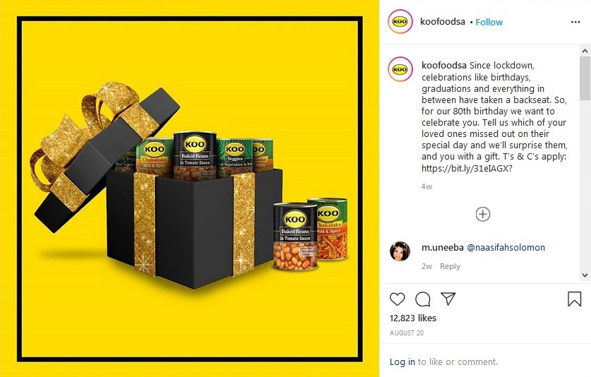The width and height of the screenshot is (591, 377).
Task: Open the koofoodsa profile picture in the header
Action: coord(400,21)
